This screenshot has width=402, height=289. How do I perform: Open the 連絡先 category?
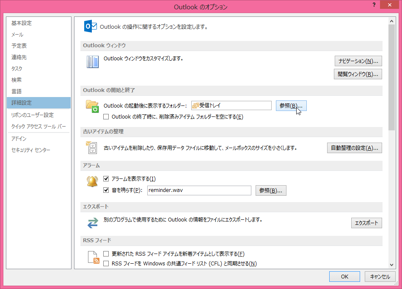coord(39,57)
